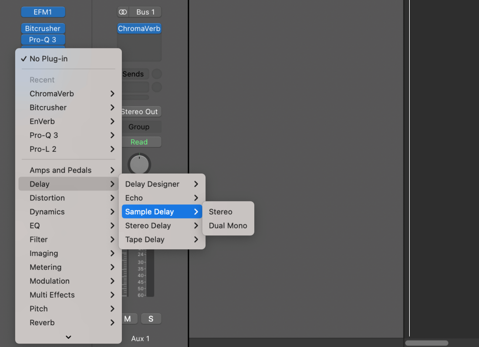This screenshot has width=479, height=347.
Task: Open the Delay Designer submenu
Action: (x=162, y=184)
